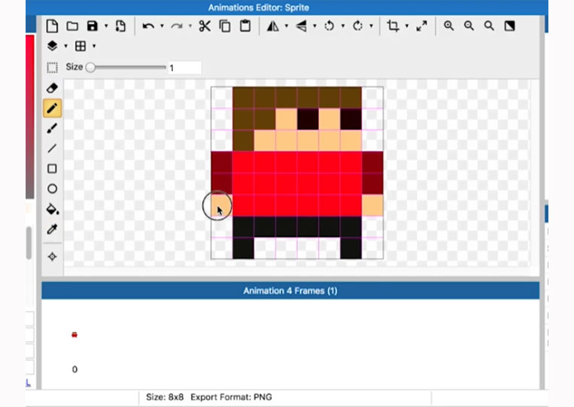
Task: Click the skin-colored hand pixel under cursor
Action: pyautogui.click(x=221, y=205)
